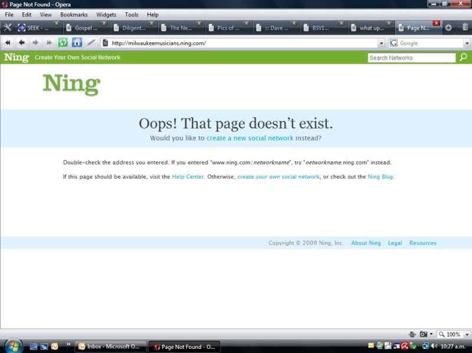This screenshot has height=353, width=472.
Task: Click the mail envelope tray icon
Action: pos(371,346)
